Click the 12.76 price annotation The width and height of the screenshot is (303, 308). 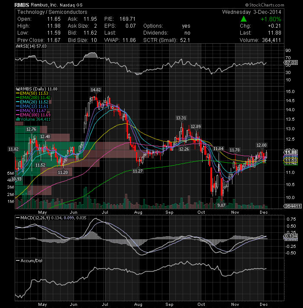pos(31,129)
